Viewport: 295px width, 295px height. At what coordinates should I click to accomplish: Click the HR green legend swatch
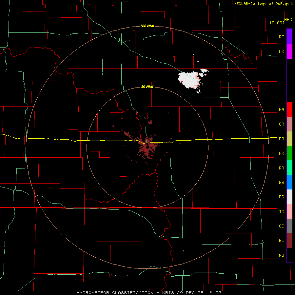pos(289,153)
